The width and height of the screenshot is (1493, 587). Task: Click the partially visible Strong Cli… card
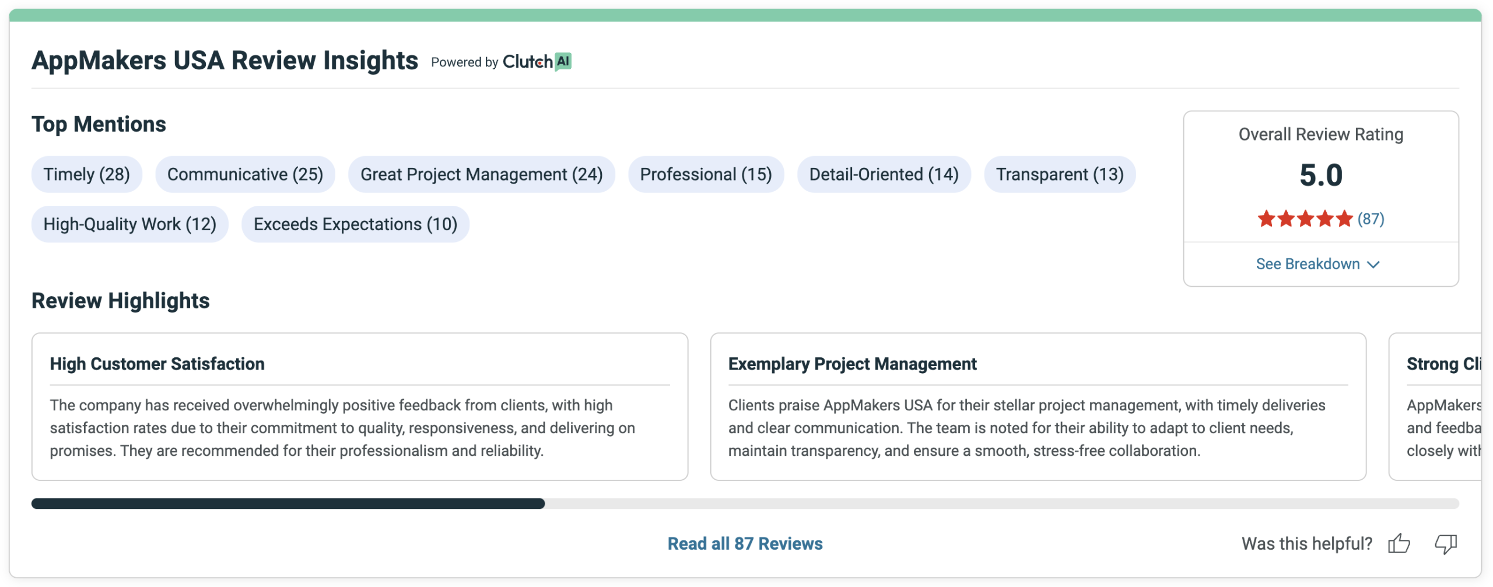1435,407
